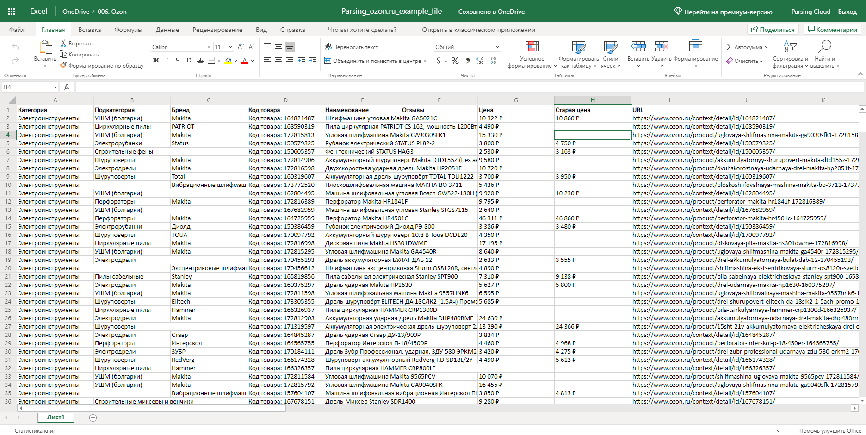
Task: Click the Delete cells (Удалить) icon
Action: [662, 47]
